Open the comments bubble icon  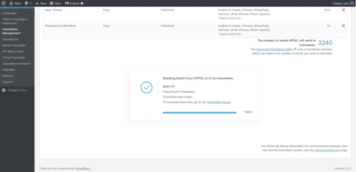(x=26, y=3)
